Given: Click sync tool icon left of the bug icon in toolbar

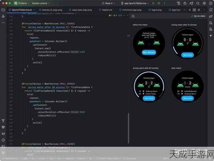Looking at the screenshot, I should pos(178,3).
